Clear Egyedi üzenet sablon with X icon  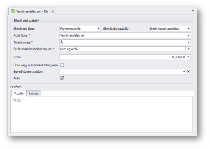coord(189,71)
